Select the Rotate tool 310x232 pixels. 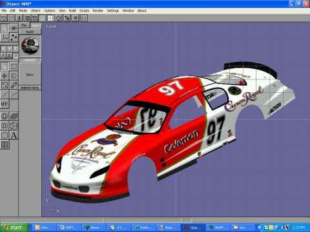[14, 76]
